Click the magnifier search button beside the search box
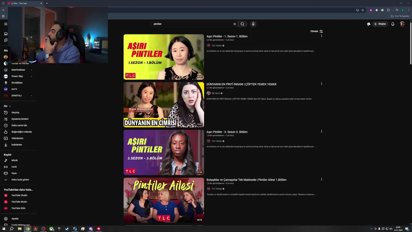This screenshot has width=412, height=232. pos(242,24)
